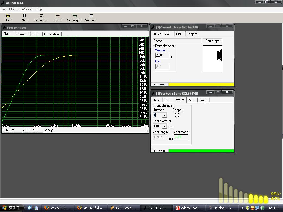Click the speaker box diagram image
The image size is (283, 212).
(x=213, y=58)
